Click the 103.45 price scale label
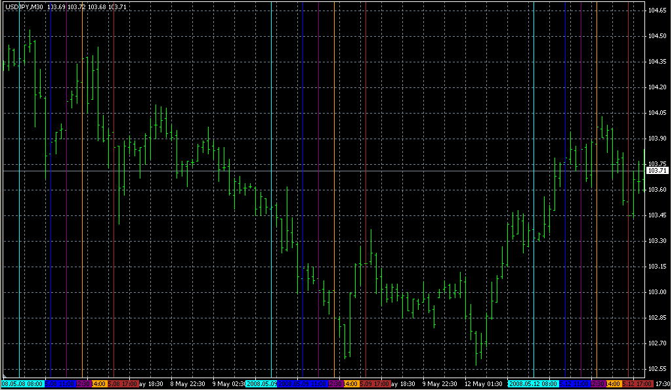Image resolution: width=672 pixels, height=390 pixels. (x=657, y=215)
